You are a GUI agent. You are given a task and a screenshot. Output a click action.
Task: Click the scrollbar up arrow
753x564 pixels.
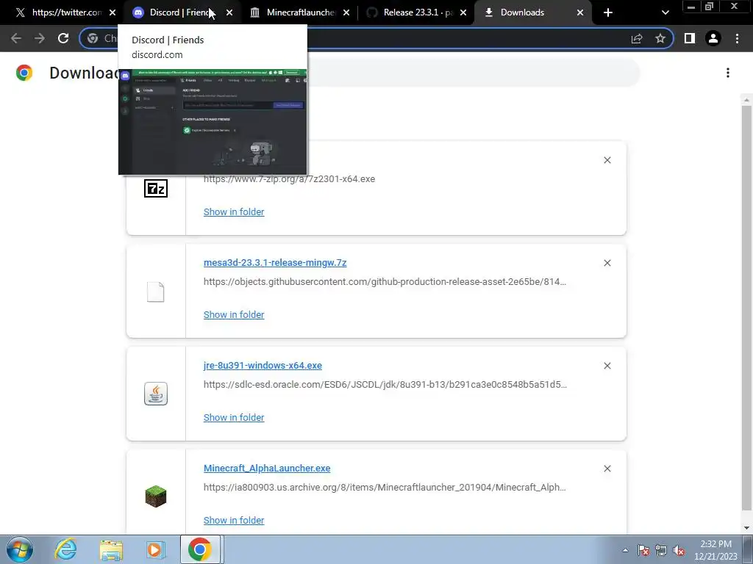click(x=746, y=100)
